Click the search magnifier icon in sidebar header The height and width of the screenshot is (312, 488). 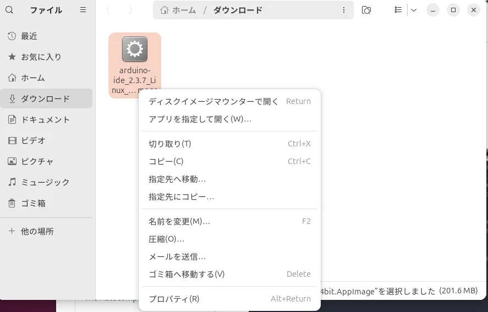pos(11,10)
